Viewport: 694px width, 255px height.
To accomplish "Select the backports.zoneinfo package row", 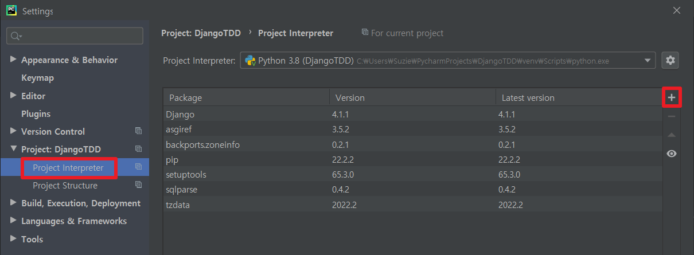I will (x=412, y=144).
